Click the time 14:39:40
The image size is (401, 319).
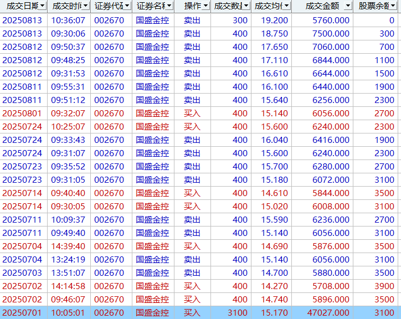tap(68, 246)
